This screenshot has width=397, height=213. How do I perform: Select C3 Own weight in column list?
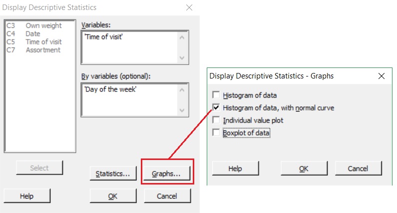click(x=34, y=25)
